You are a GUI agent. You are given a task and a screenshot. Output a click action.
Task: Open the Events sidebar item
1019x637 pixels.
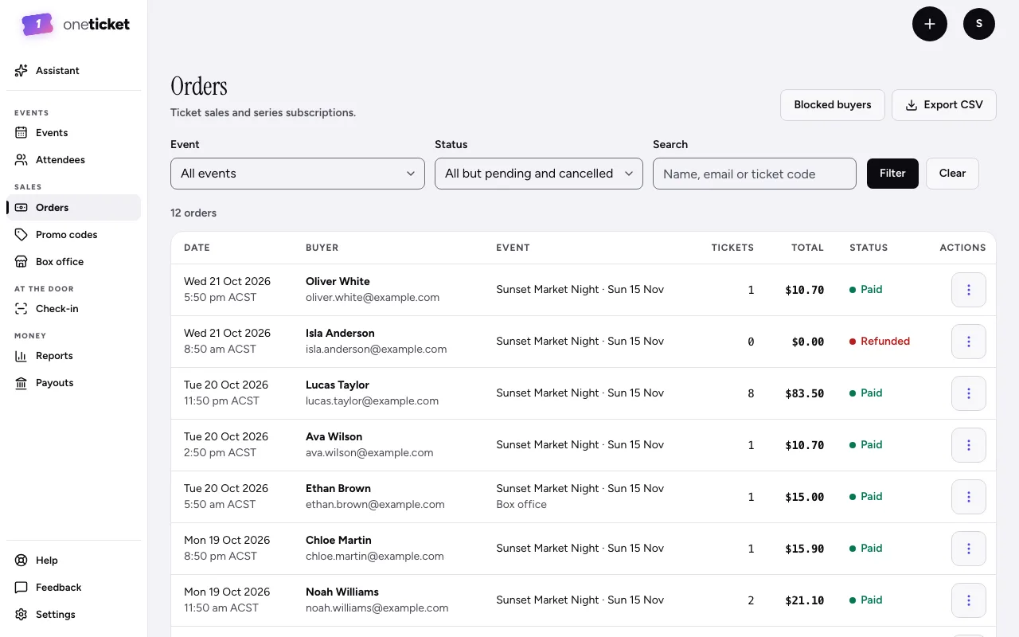tap(73, 133)
